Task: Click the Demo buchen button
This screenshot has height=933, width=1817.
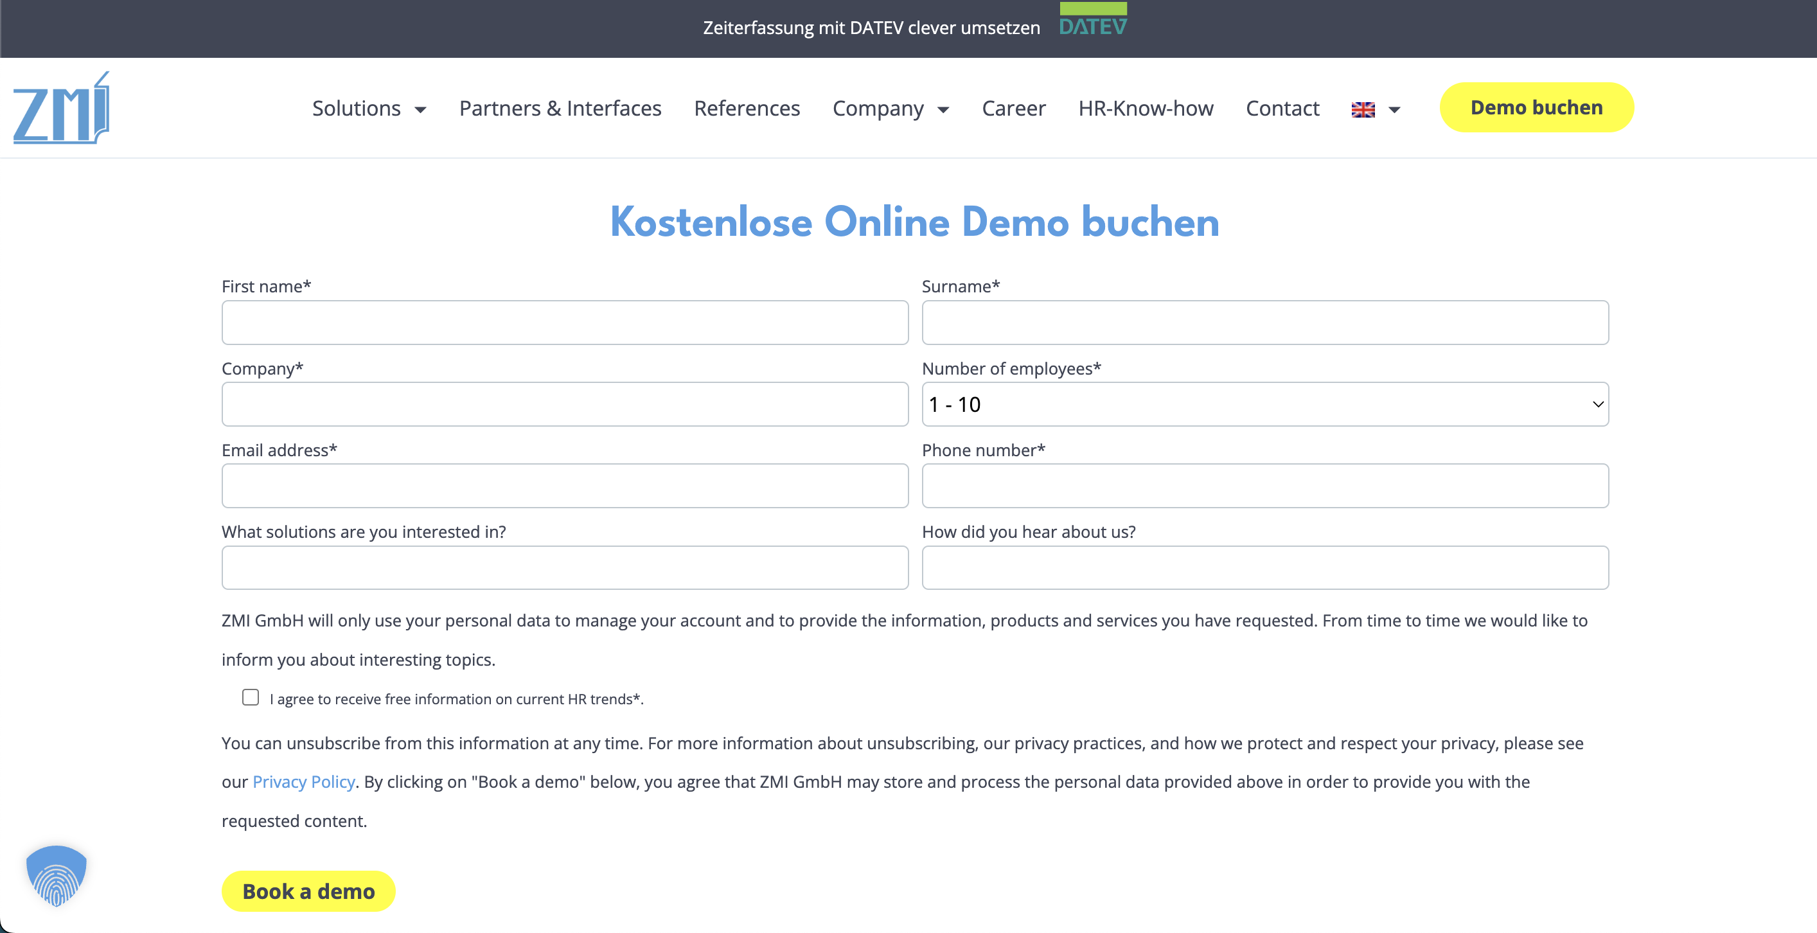Action: pos(1536,107)
